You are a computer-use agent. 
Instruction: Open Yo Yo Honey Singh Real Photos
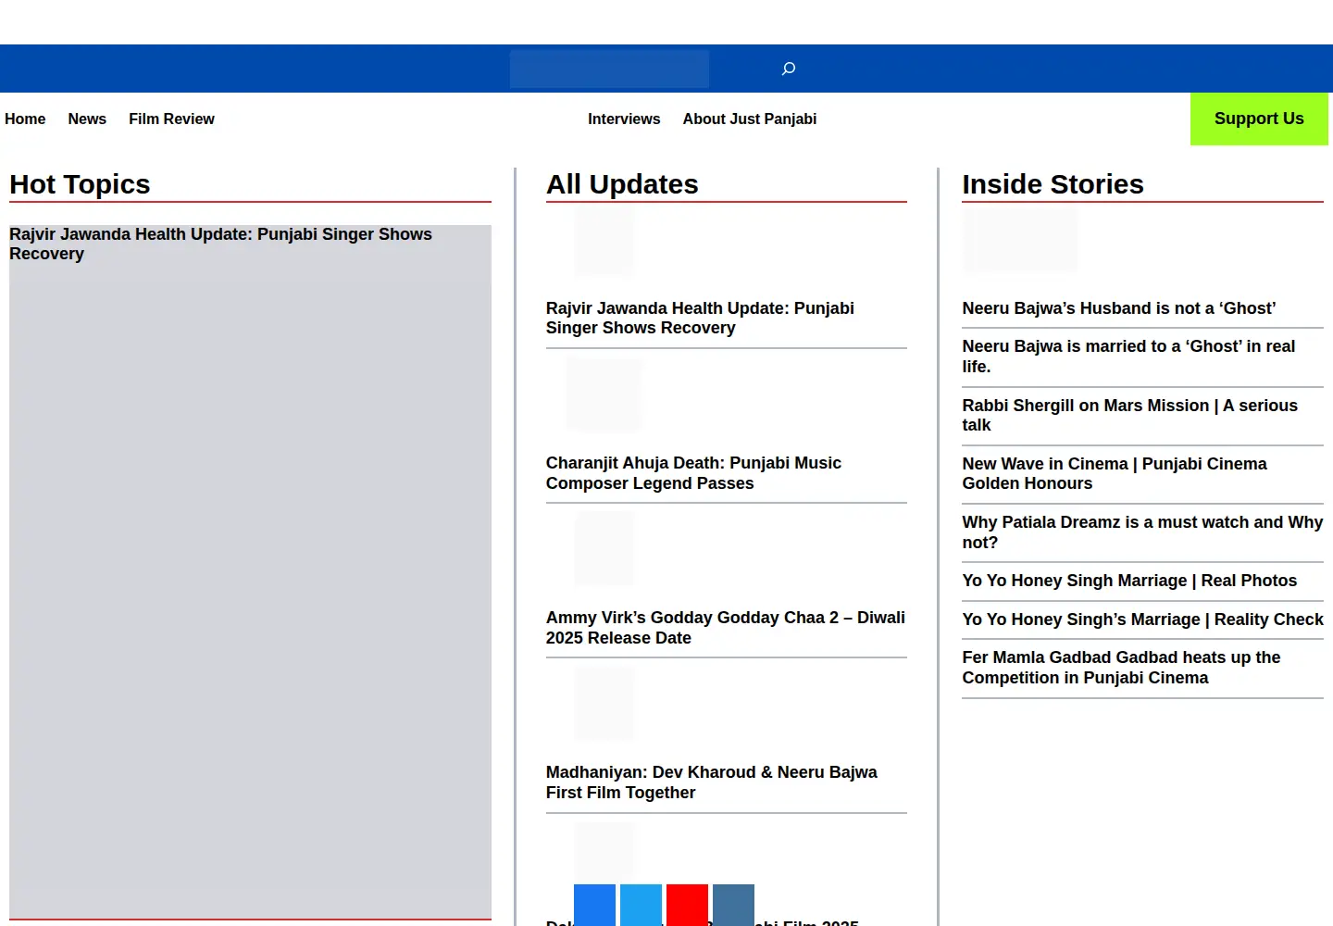pyautogui.click(x=1129, y=581)
